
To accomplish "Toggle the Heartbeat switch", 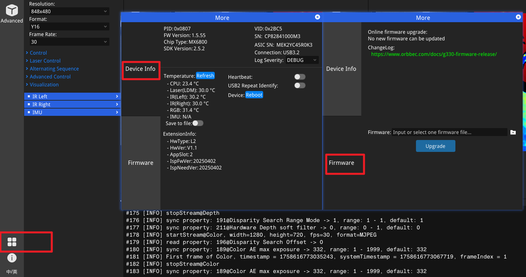I will (x=300, y=77).
